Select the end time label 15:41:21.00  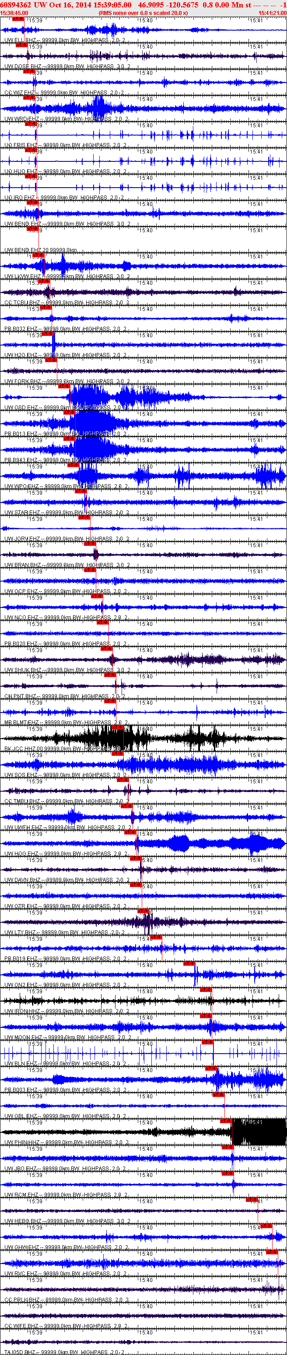click(272, 13)
